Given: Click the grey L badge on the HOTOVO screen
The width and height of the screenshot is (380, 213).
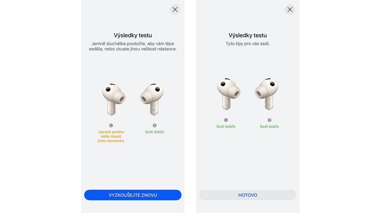Looking at the screenshot, I should (226, 120).
